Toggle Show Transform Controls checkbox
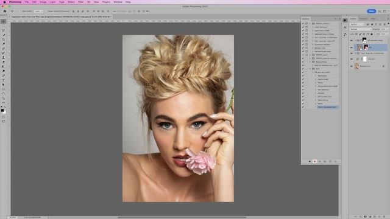The height and width of the screenshot is (219, 390). [x=46, y=11]
